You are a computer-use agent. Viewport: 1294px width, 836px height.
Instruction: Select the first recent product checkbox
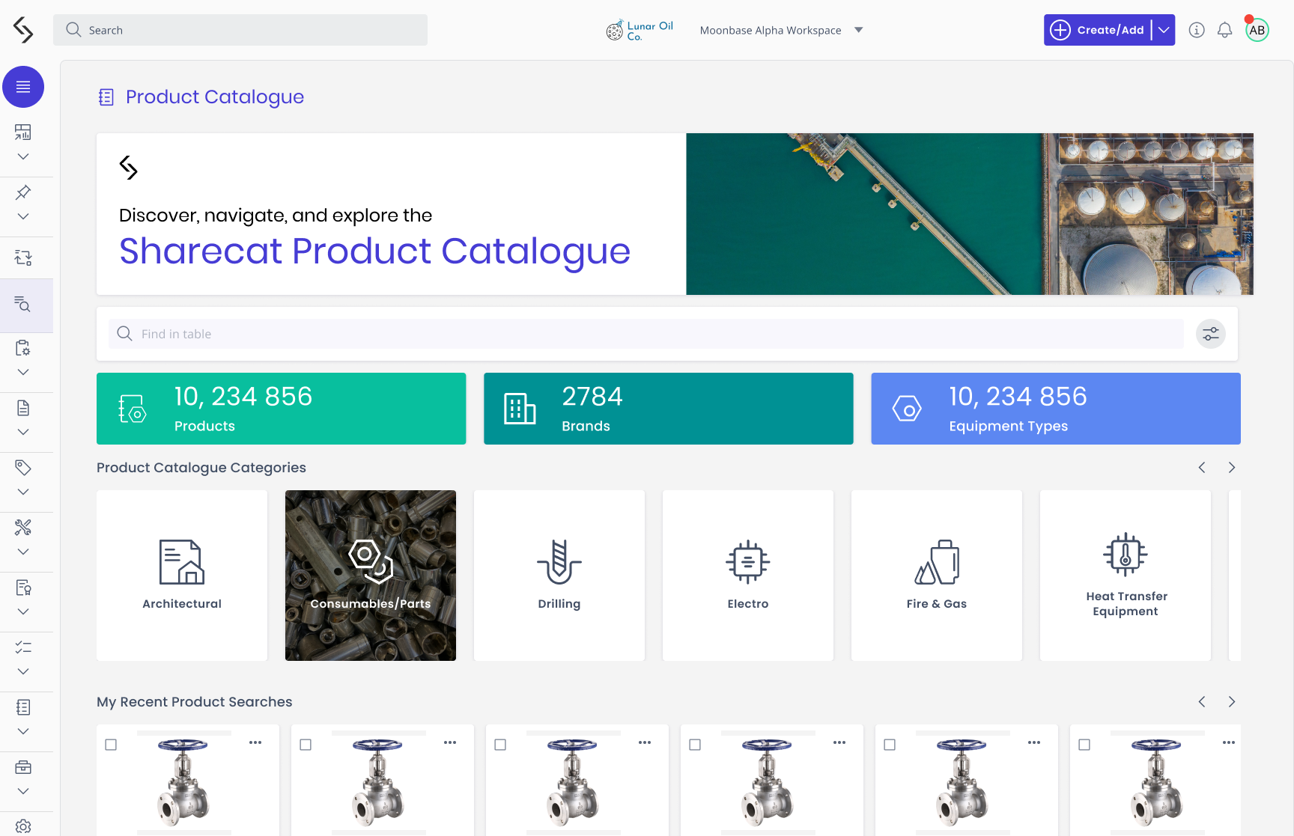pyautogui.click(x=111, y=745)
